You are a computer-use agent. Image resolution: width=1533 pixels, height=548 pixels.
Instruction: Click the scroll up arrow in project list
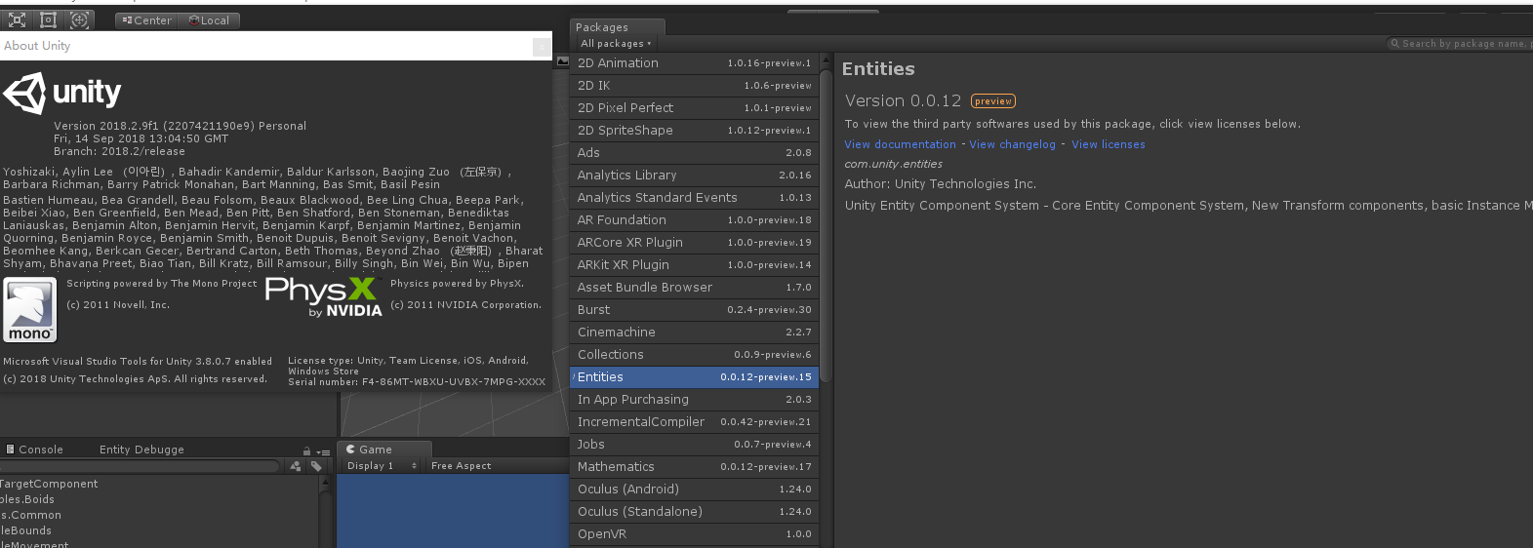pyautogui.click(x=324, y=483)
